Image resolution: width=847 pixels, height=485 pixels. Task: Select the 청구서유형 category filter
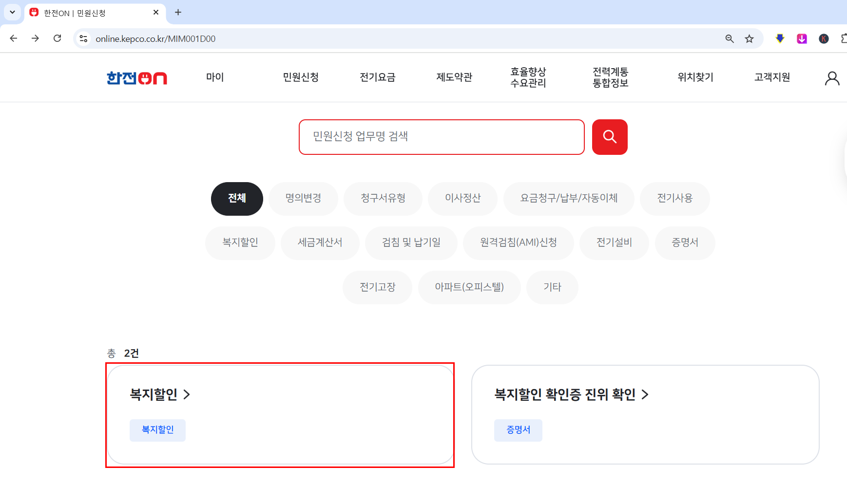point(383,199)
